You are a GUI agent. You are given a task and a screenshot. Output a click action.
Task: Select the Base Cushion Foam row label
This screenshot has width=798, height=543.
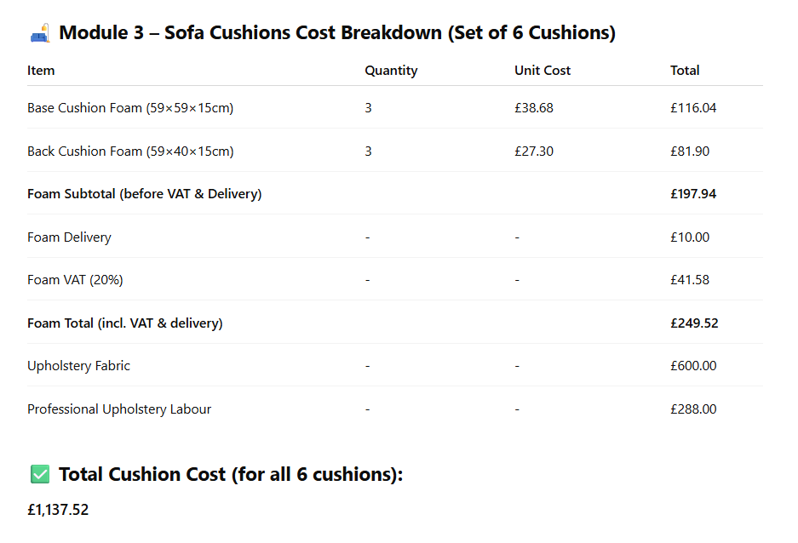tap(130, 108)
